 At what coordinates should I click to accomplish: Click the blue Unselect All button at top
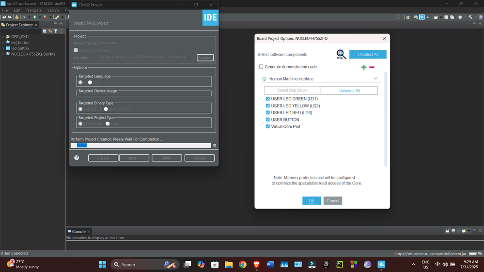[368, 54]
